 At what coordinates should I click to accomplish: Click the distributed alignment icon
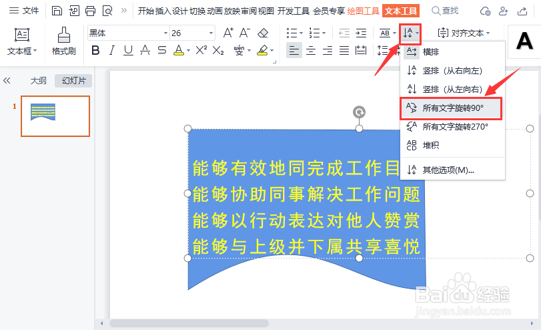(x=361, y=51)
